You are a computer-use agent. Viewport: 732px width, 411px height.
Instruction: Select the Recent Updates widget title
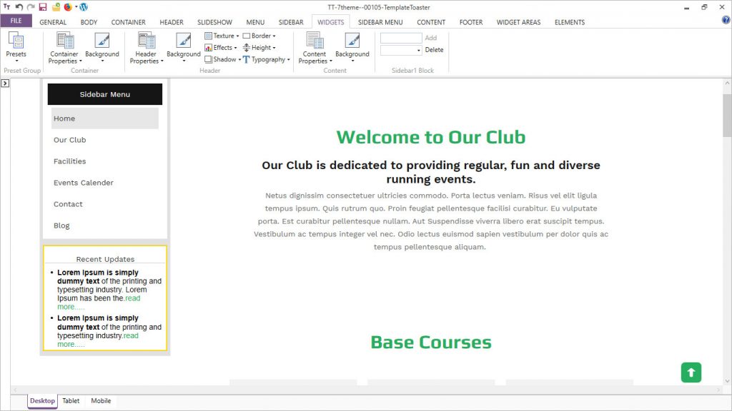point(105,259)
